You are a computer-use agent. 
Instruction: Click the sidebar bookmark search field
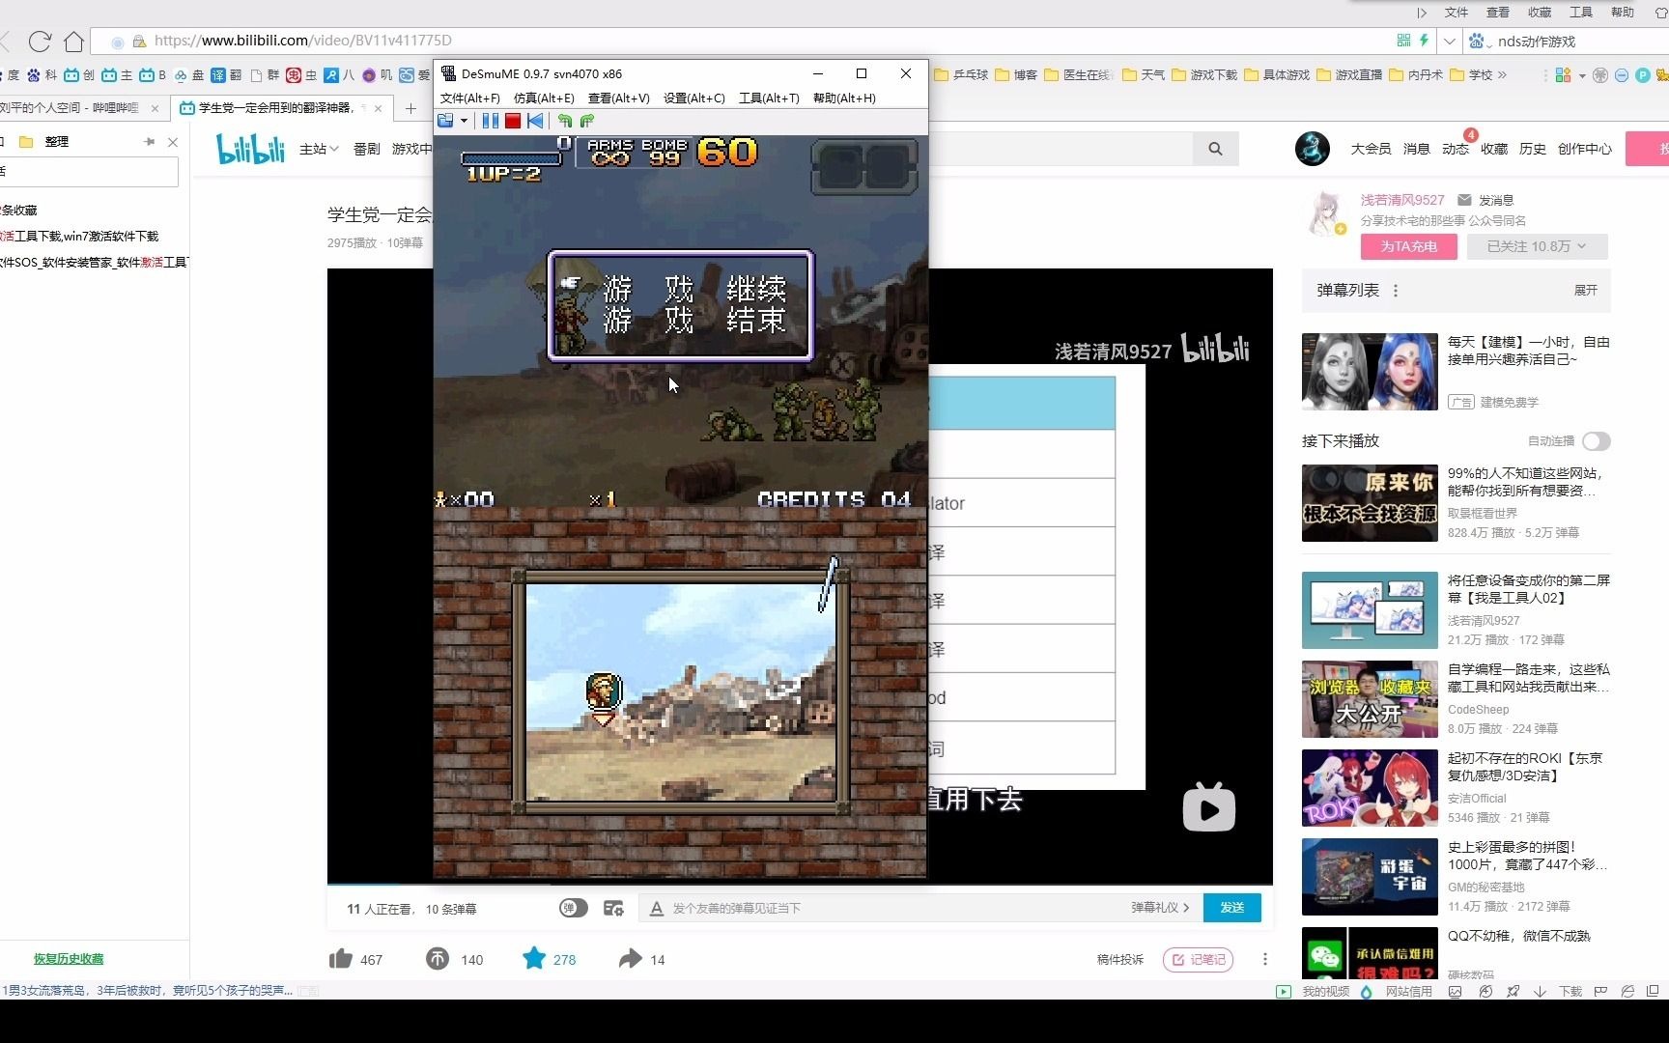pos(89,172)
